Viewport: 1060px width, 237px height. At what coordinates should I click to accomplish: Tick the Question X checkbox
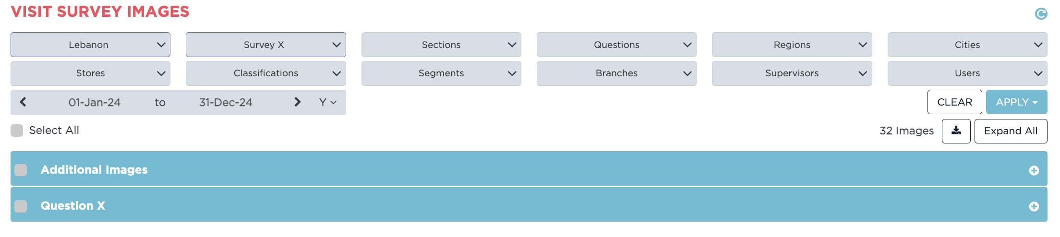click(21, 206)
